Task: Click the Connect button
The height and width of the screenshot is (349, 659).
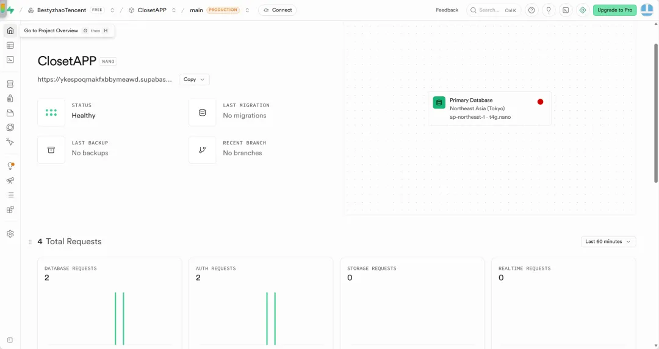Action: (278, 10)
